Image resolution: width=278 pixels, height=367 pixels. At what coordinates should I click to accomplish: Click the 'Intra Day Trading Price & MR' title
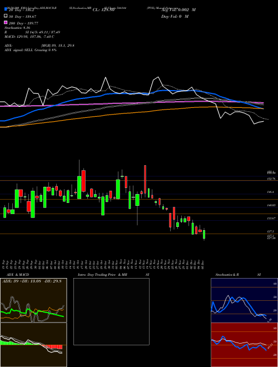tap(102, 275)
